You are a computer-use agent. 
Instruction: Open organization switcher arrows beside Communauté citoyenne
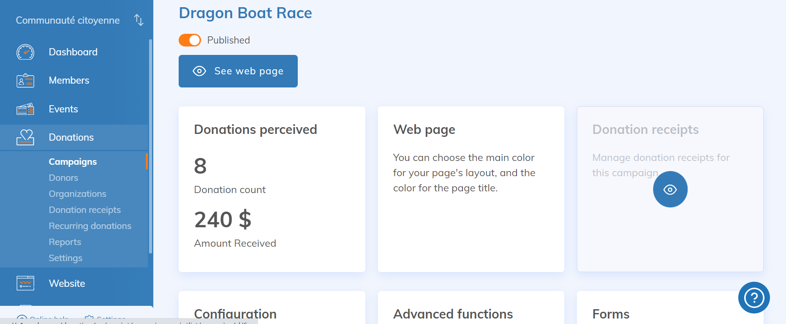coord(139,20)
